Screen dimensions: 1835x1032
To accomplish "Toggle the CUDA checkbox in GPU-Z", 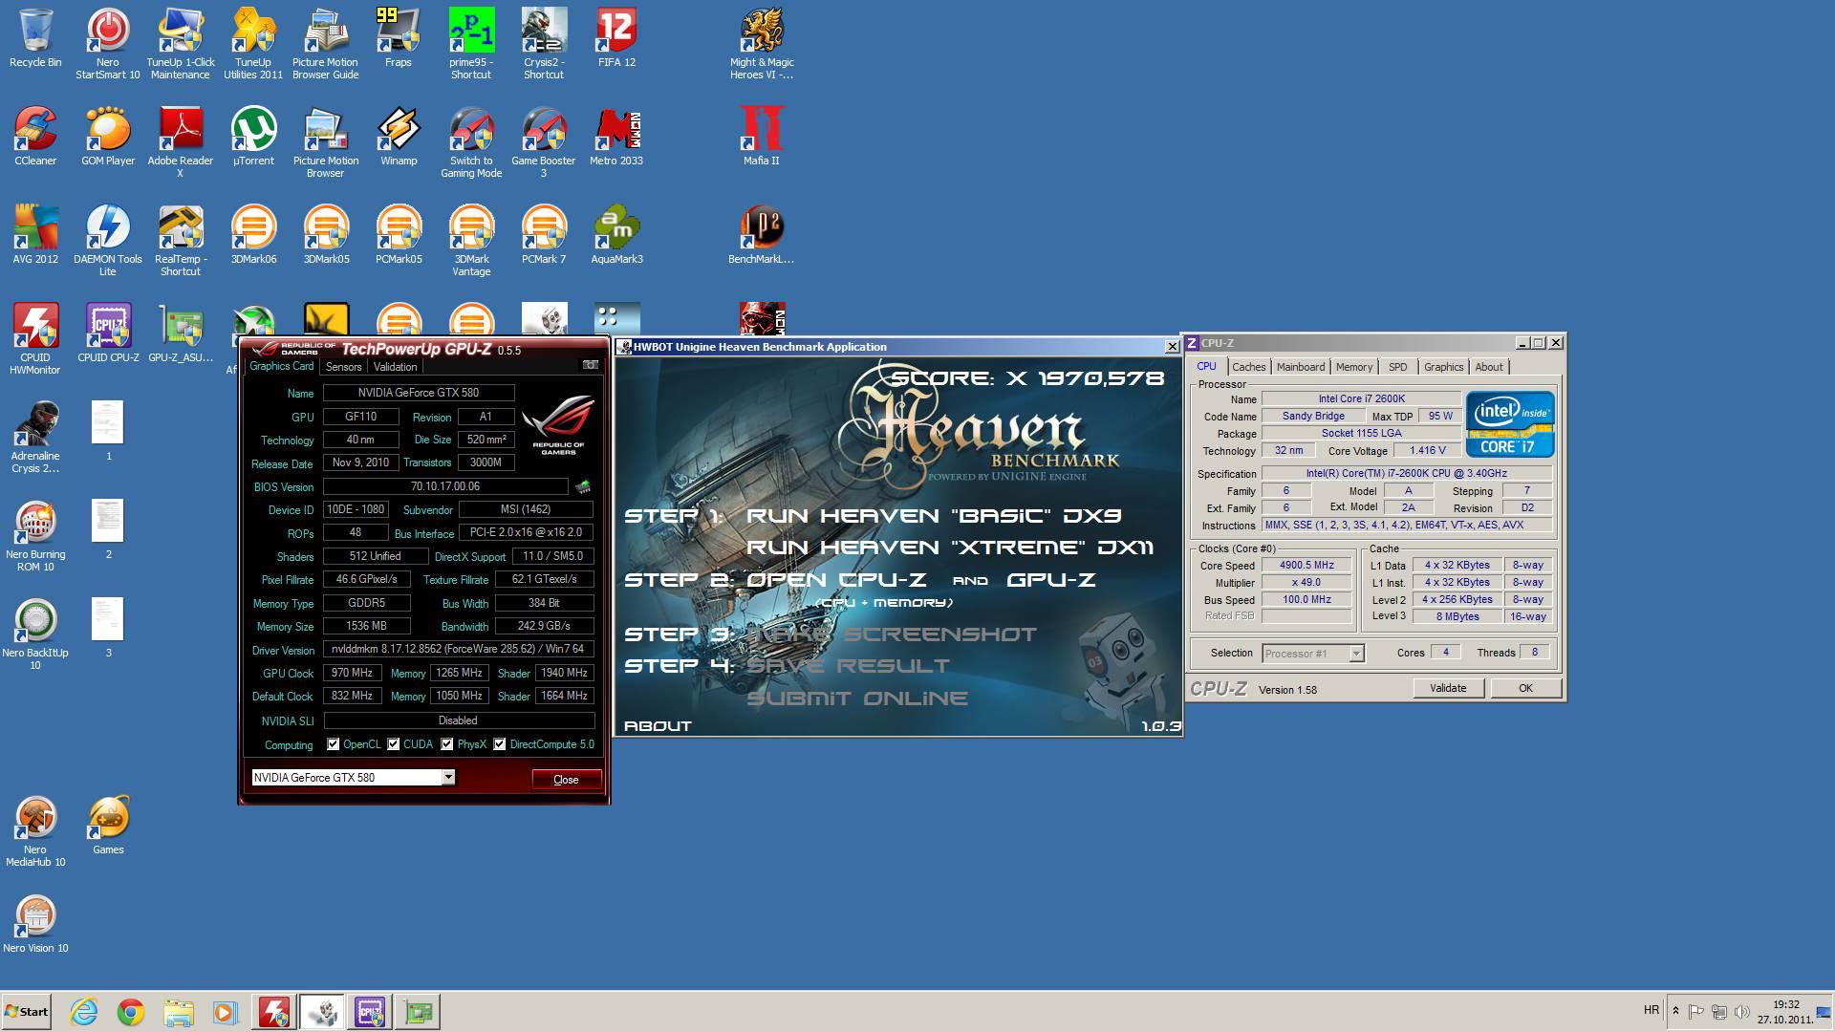I will point(394,744).
